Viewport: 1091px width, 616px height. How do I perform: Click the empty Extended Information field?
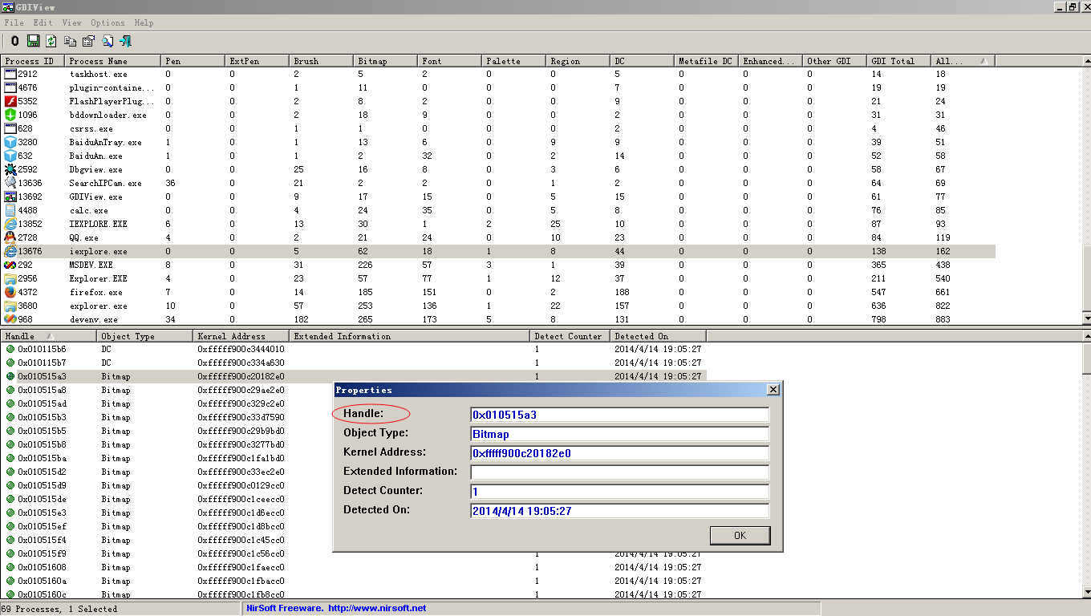point(620,472)
